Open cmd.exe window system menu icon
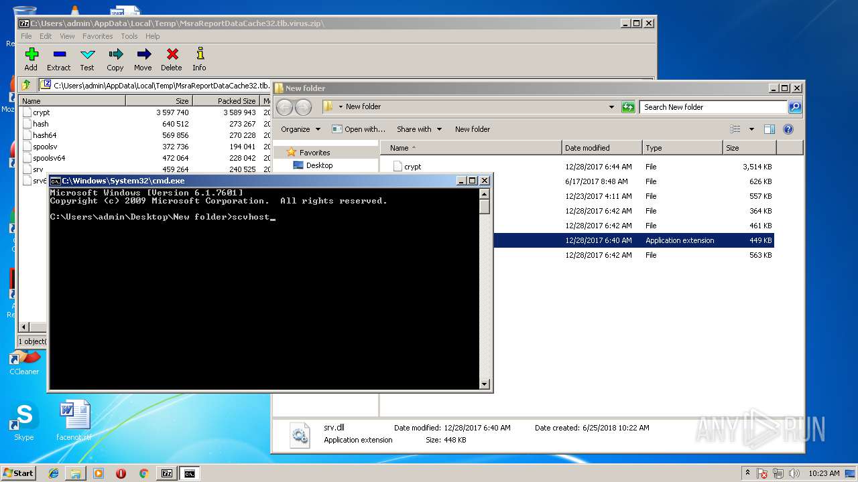Viewport: 858px width, 482px height. (56, 181)
